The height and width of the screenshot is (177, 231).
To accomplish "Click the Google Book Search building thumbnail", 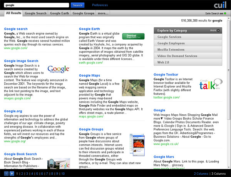I will (59, 164).
